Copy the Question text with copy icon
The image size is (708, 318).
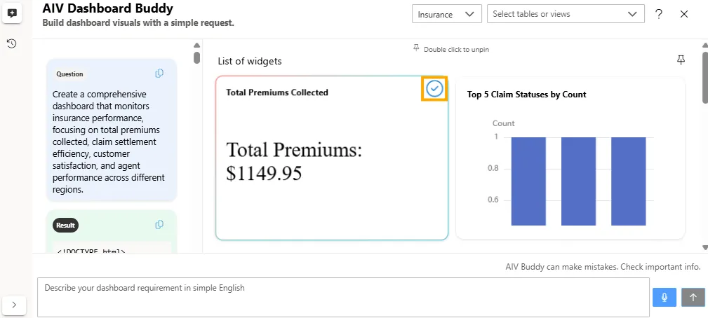[x=159, y=74]
